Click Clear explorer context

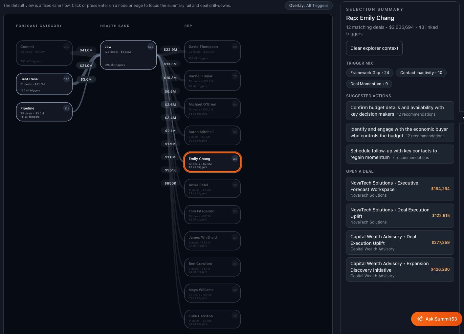tap(374, 48)
